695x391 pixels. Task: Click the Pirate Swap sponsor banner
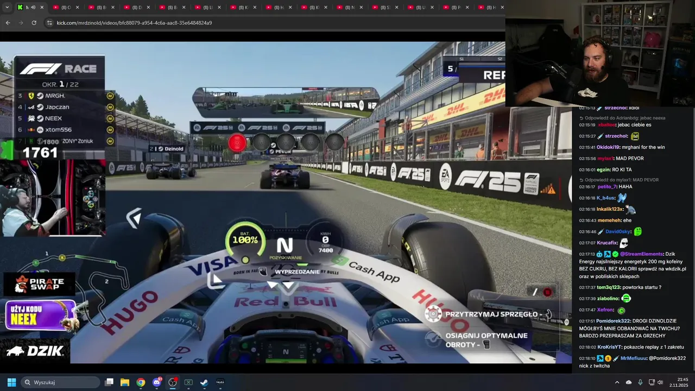pyautogui.click(x=39, y=284)
